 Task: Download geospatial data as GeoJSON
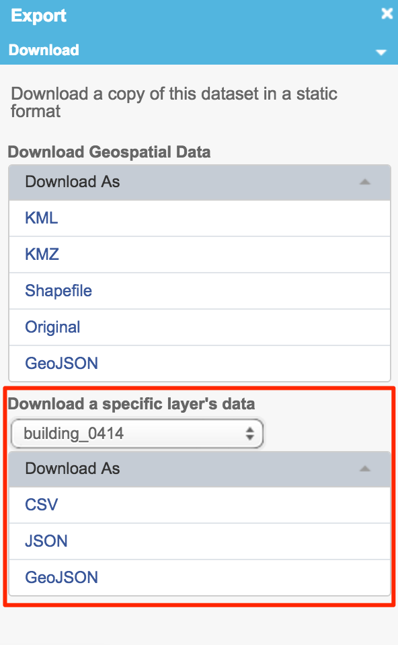pyautogui.click(x=62, y=363)
